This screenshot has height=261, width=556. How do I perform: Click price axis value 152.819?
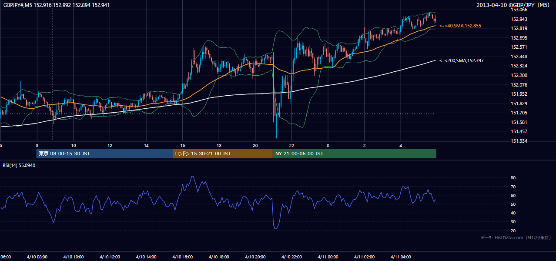click(x=519, y=28)
